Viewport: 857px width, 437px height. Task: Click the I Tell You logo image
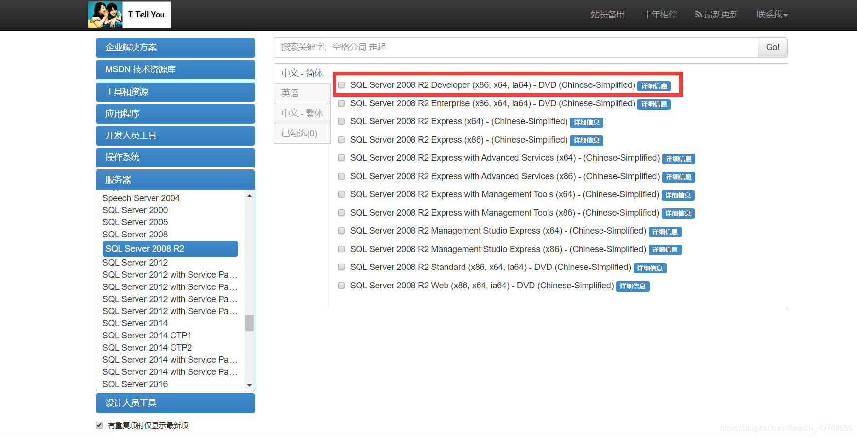click(x=129, y=15)
